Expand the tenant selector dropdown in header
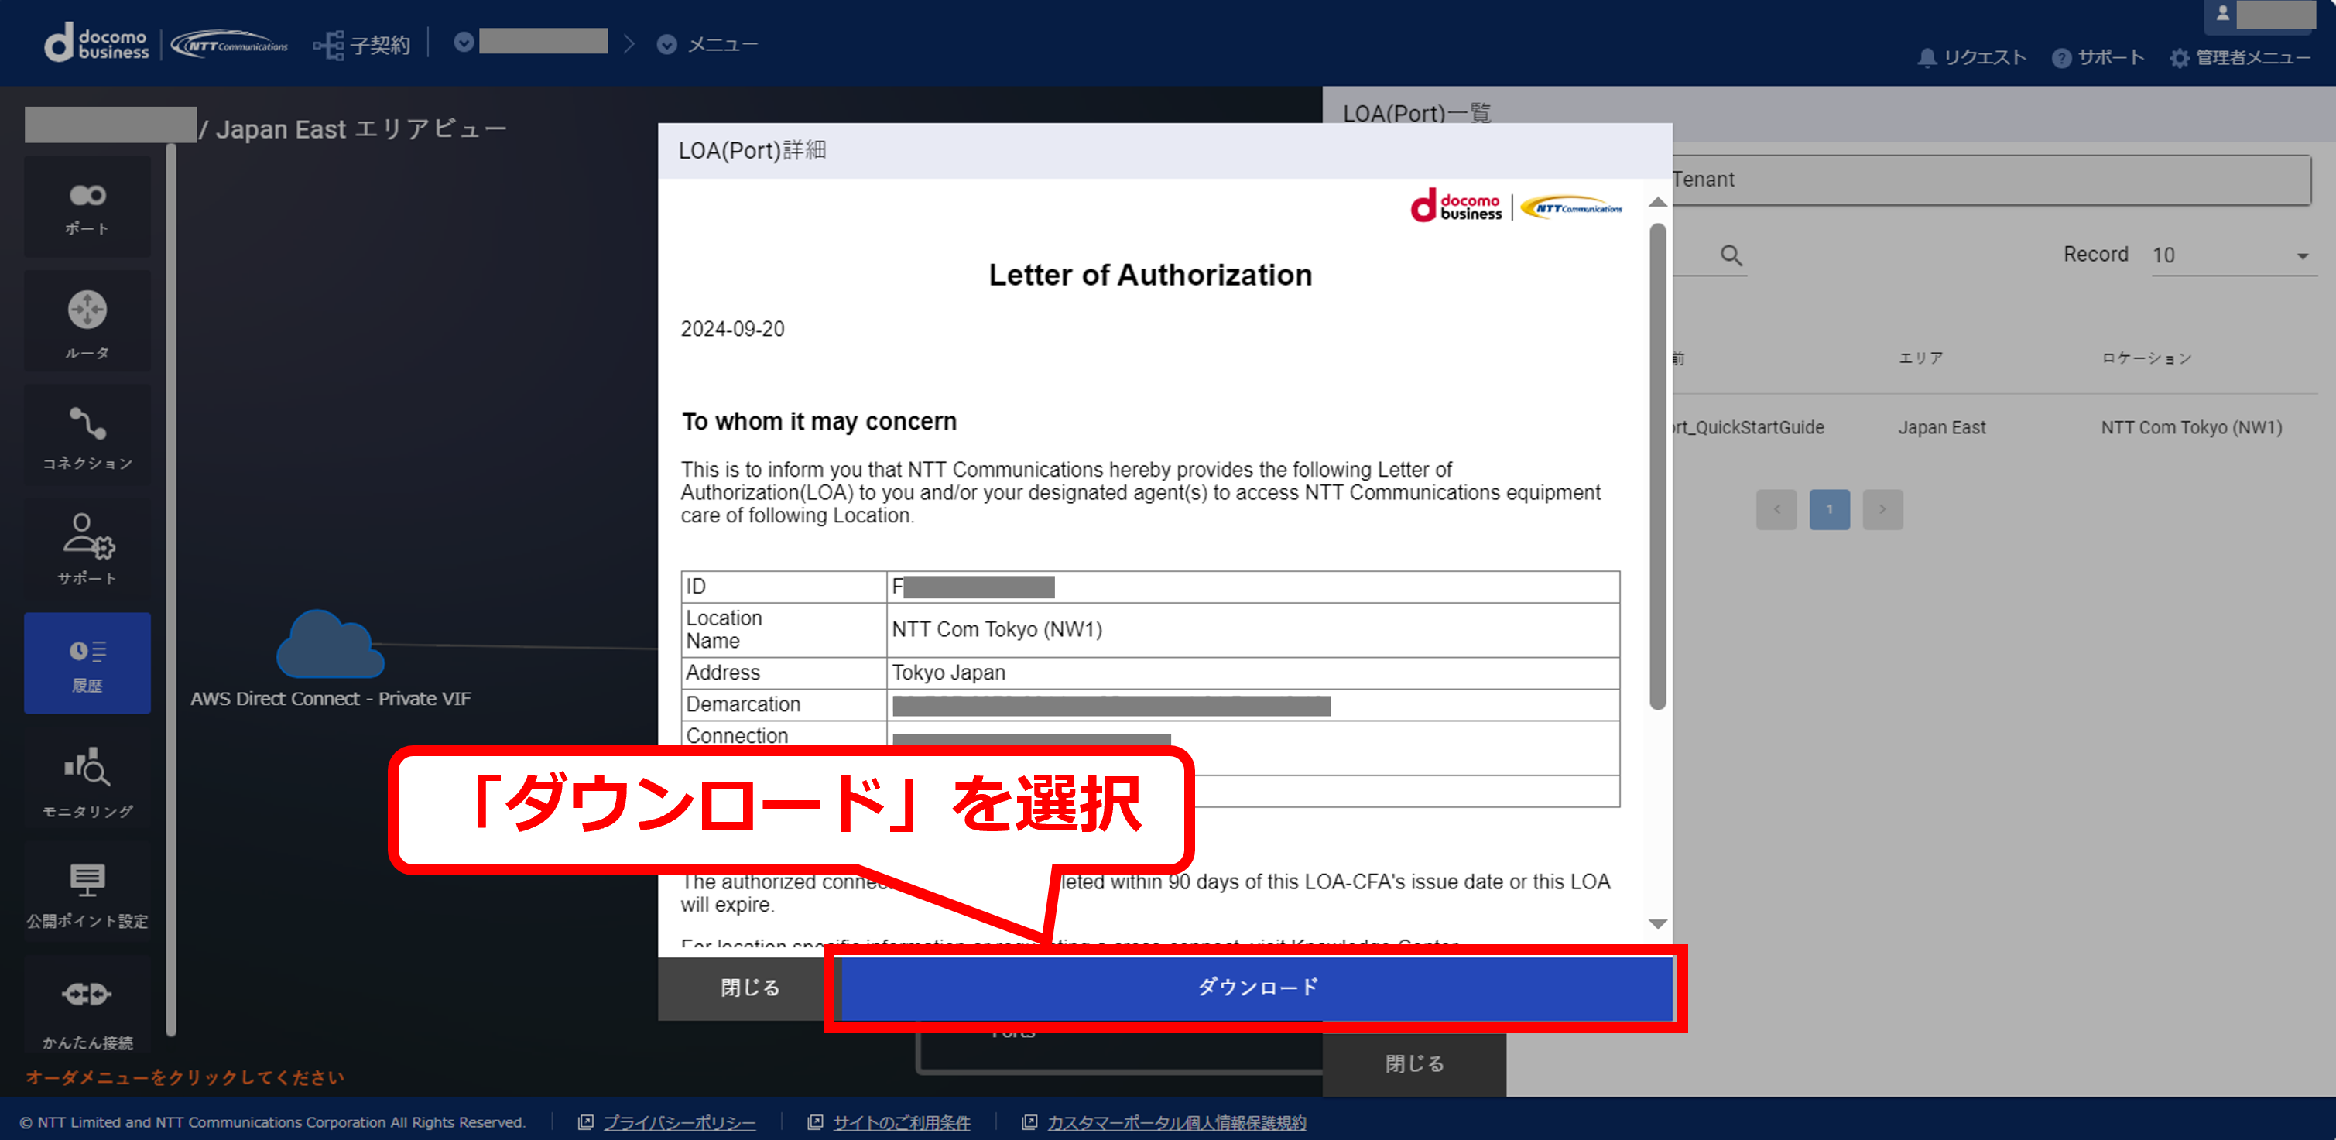 [x=464, y=43]
